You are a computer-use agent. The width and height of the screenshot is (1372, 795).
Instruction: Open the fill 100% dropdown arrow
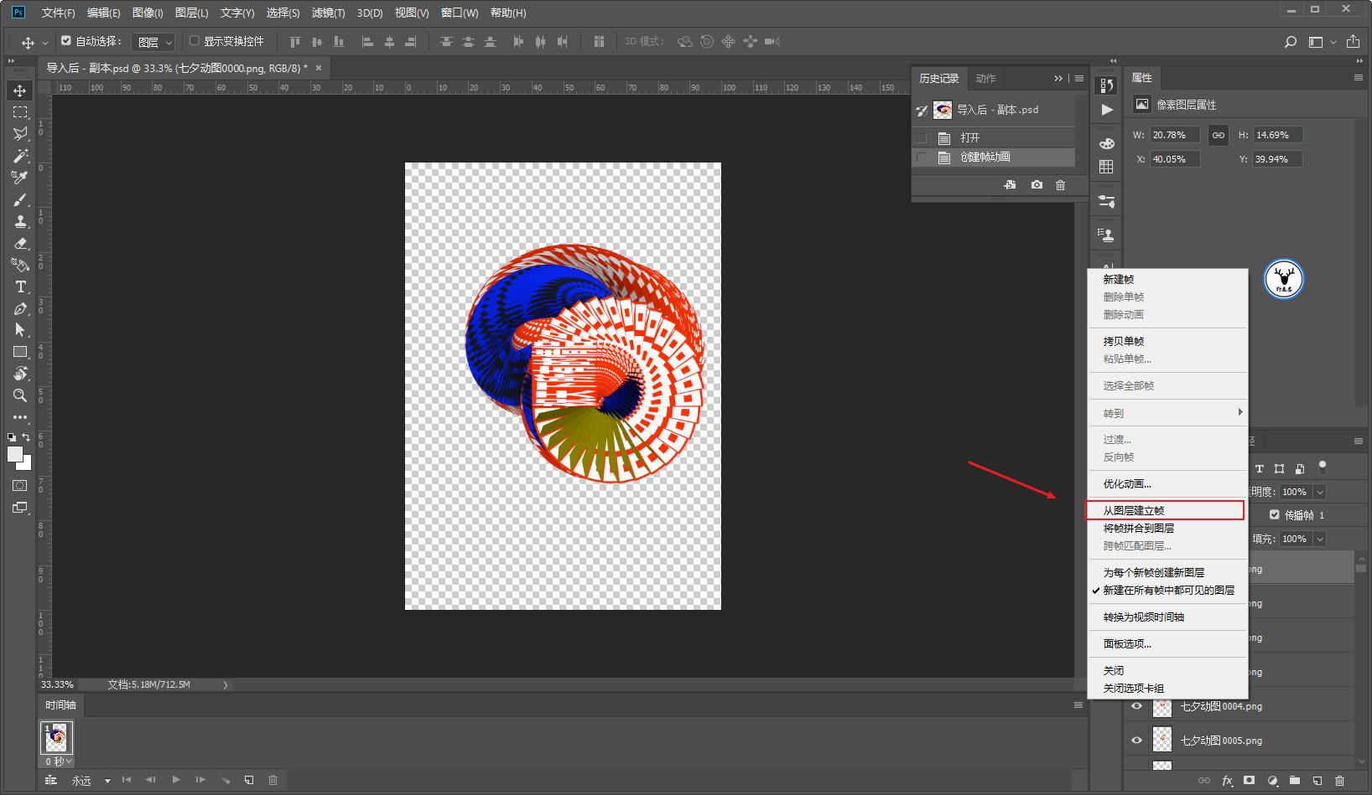pyautogui.click(x=1319, y=539)
